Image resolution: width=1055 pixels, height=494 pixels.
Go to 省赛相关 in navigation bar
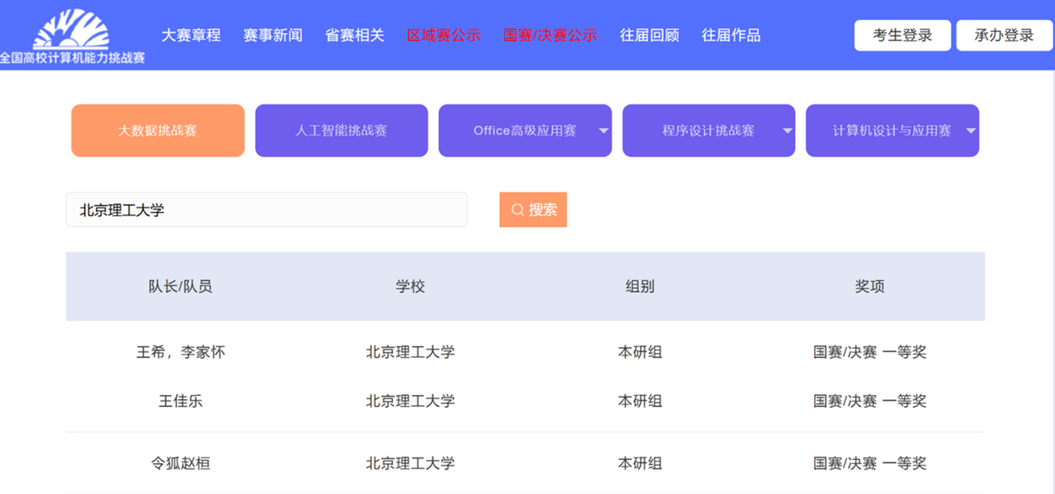tap(354, 36)
